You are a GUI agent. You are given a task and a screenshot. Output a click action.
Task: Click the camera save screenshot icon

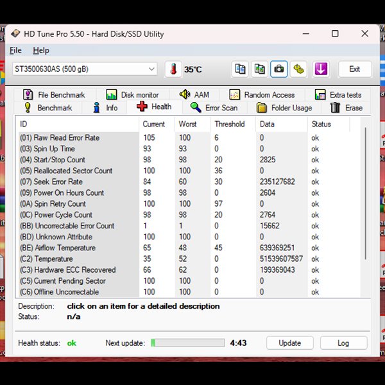pos(279,69)
